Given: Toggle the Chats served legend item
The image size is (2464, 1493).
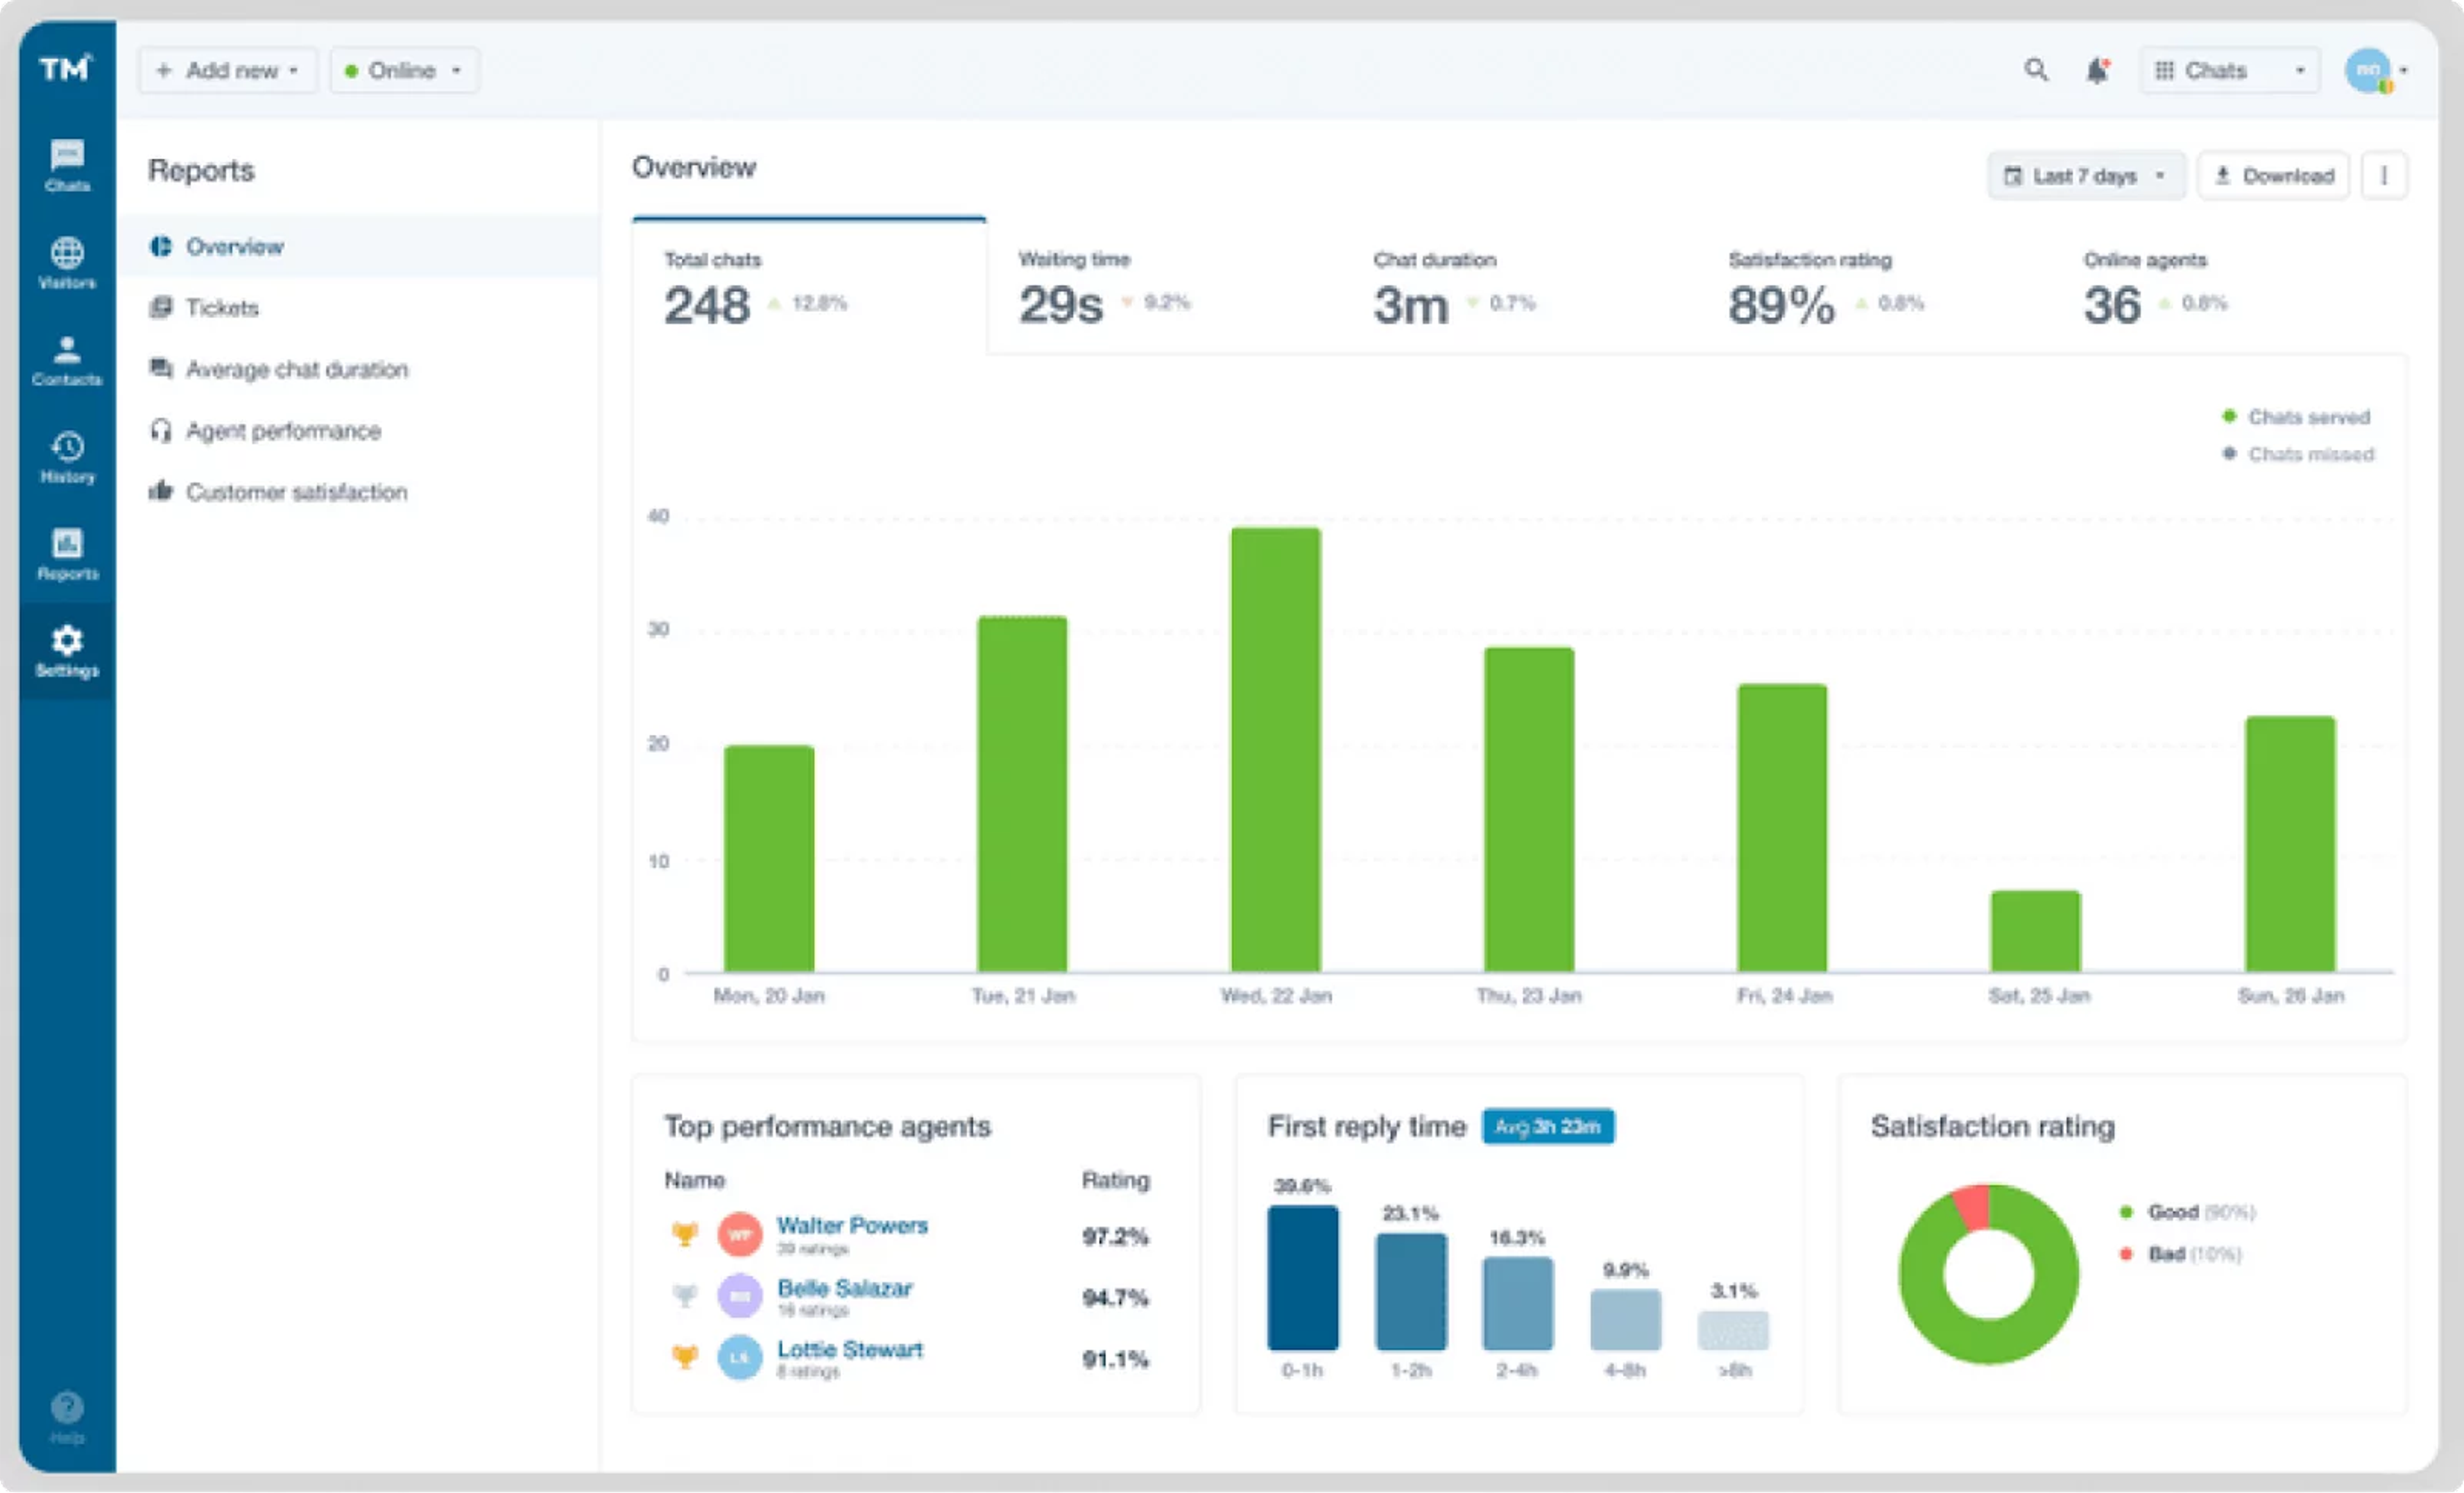Looking at the screenshot, I should click(2296, 417).
